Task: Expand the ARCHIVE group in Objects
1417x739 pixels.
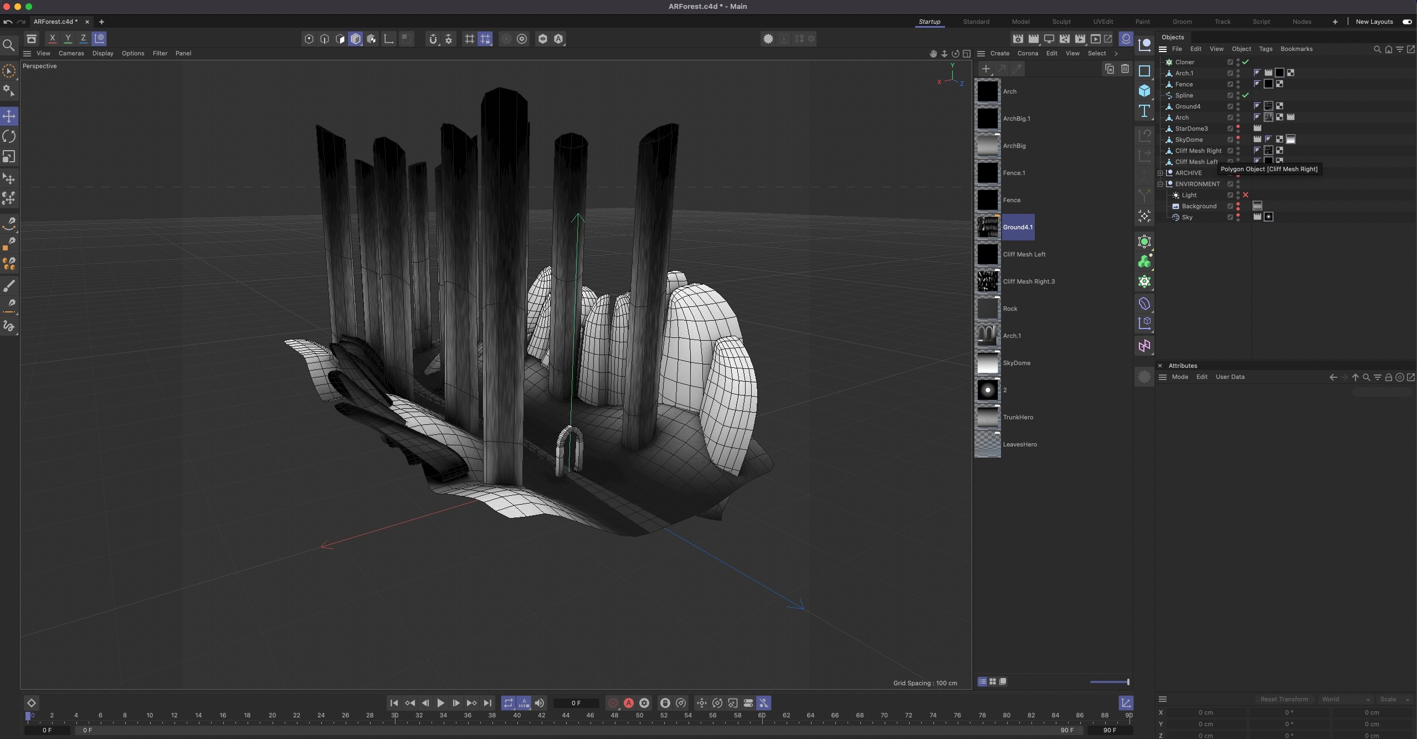Action: click(1161, 173)
